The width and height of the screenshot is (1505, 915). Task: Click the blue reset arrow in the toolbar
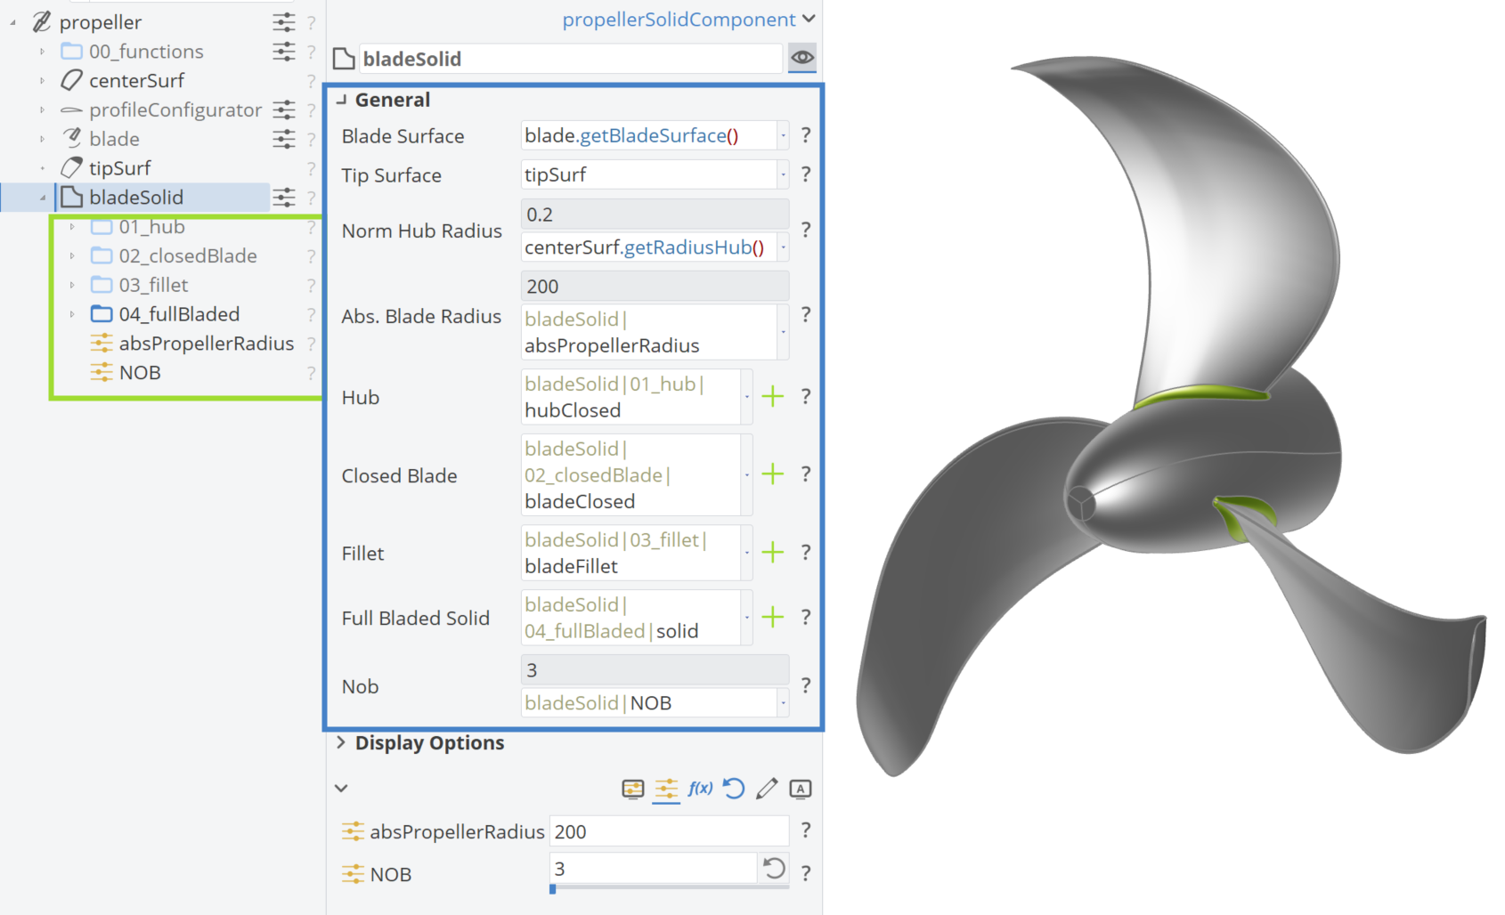[733, 789]
